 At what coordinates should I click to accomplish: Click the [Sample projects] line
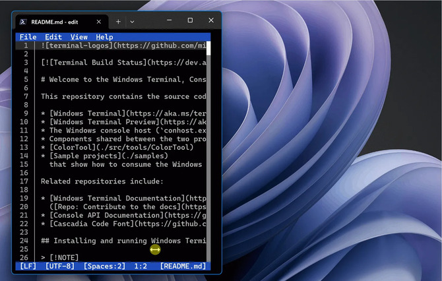click(x=104, y=156)
